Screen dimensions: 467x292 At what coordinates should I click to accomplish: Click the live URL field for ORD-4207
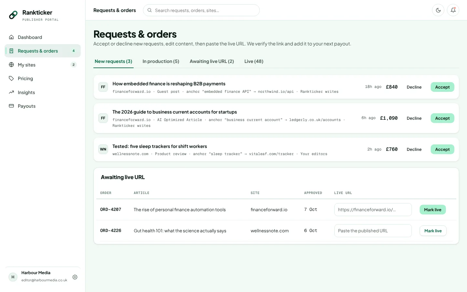click(373, 210)
